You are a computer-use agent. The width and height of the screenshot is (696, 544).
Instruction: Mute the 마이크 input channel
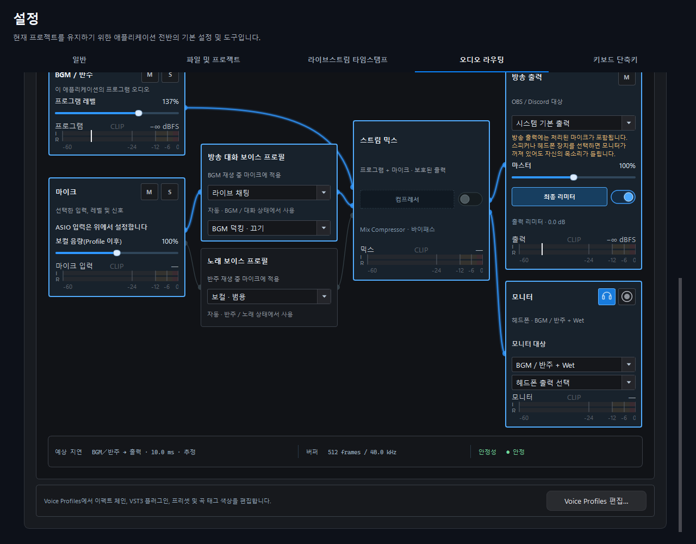(x=150, y=191)
